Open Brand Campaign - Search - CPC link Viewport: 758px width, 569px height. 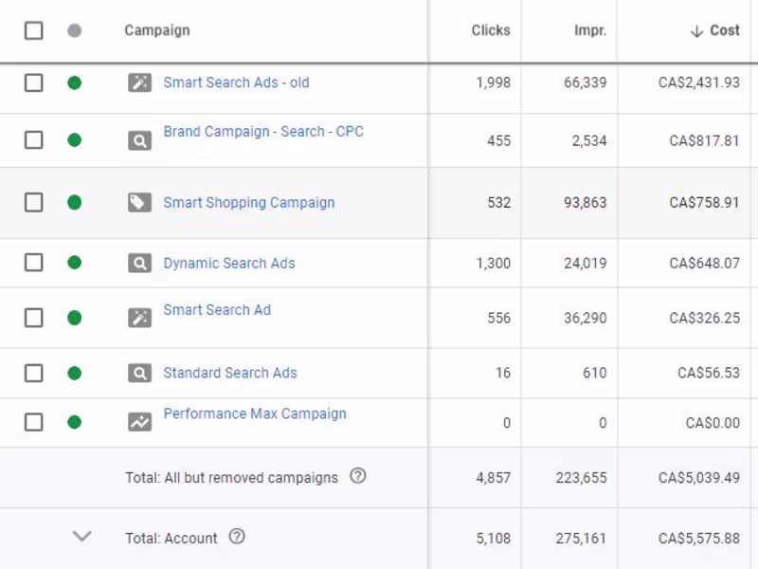[262, 132]
